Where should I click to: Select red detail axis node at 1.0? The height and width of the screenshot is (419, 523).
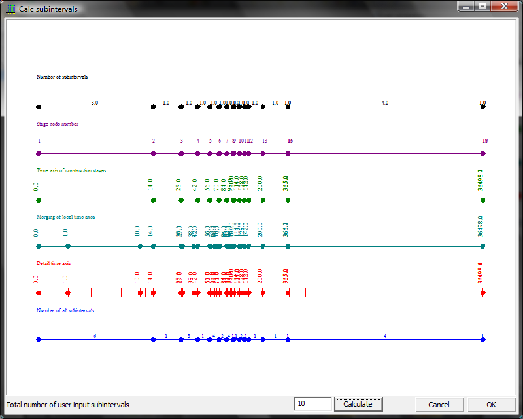68,293
